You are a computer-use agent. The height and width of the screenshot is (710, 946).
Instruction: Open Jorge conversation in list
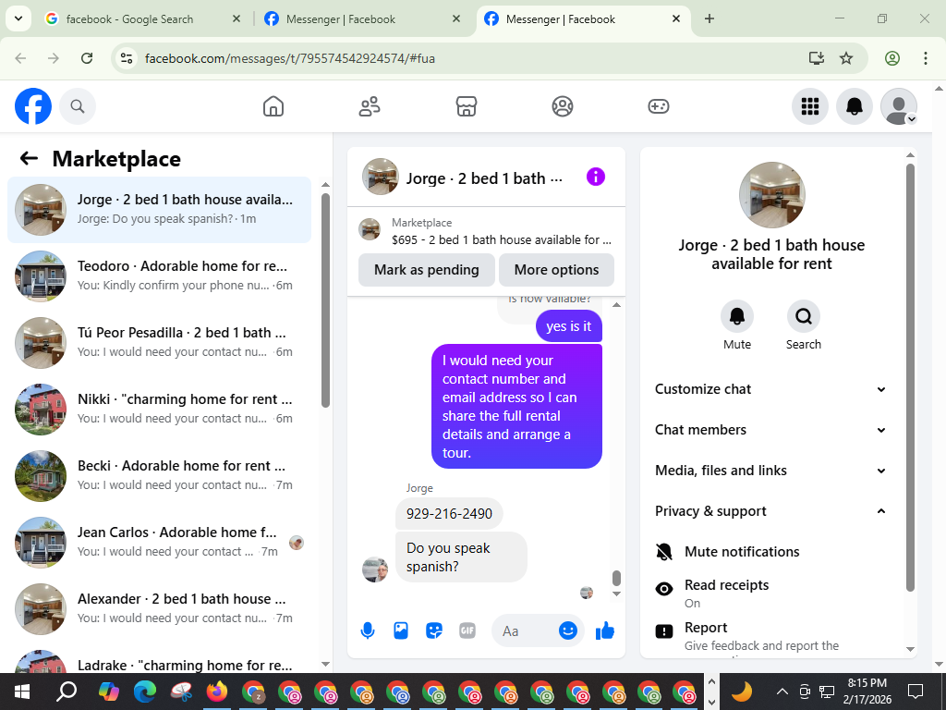coord(159,210)
